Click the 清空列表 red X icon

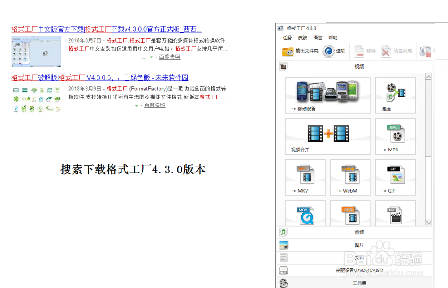pyautogui.click(x=386, y=52)
